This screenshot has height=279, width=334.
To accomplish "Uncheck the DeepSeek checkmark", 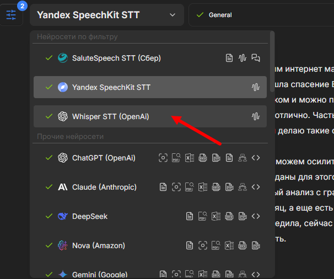I will (49, 216).
